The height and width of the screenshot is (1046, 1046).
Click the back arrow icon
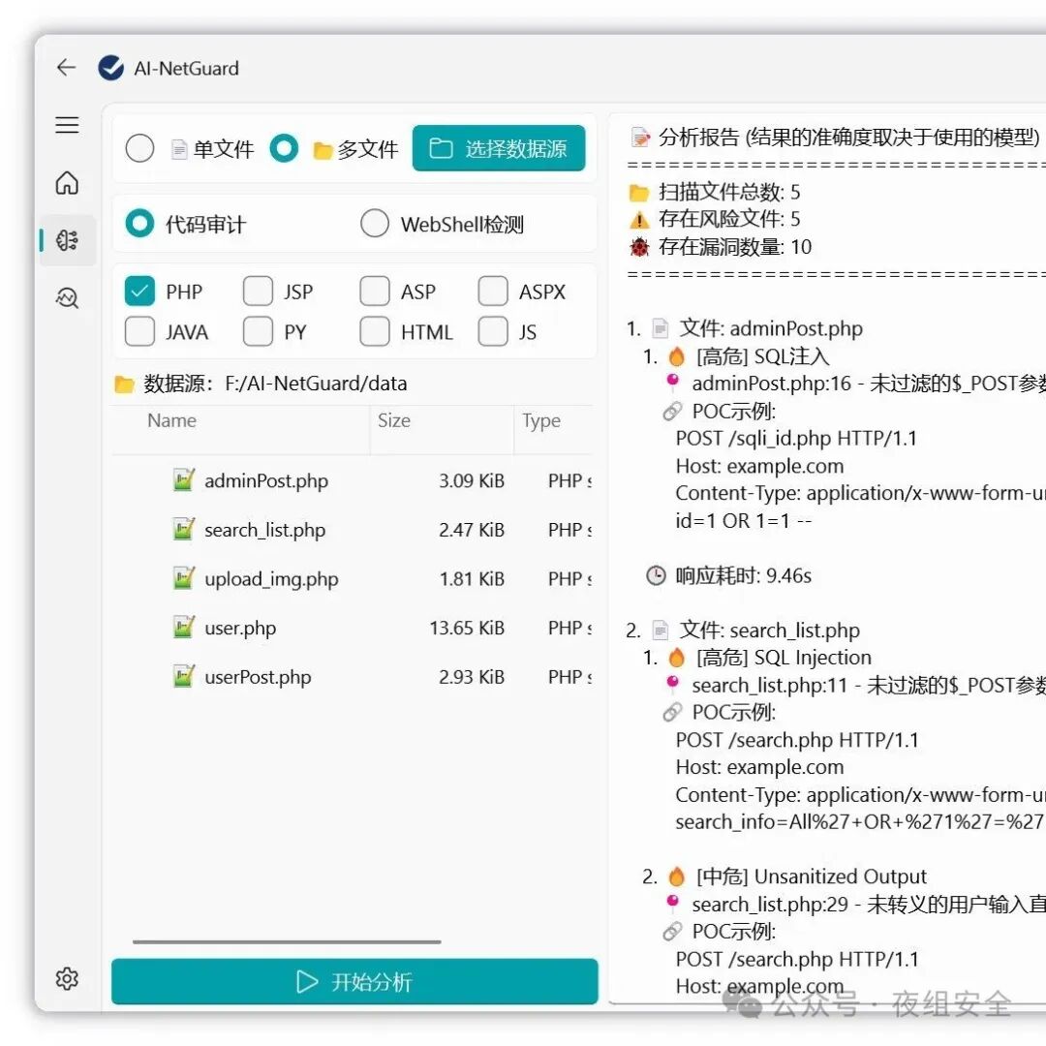pyautogui.click(x=66, y=68)
